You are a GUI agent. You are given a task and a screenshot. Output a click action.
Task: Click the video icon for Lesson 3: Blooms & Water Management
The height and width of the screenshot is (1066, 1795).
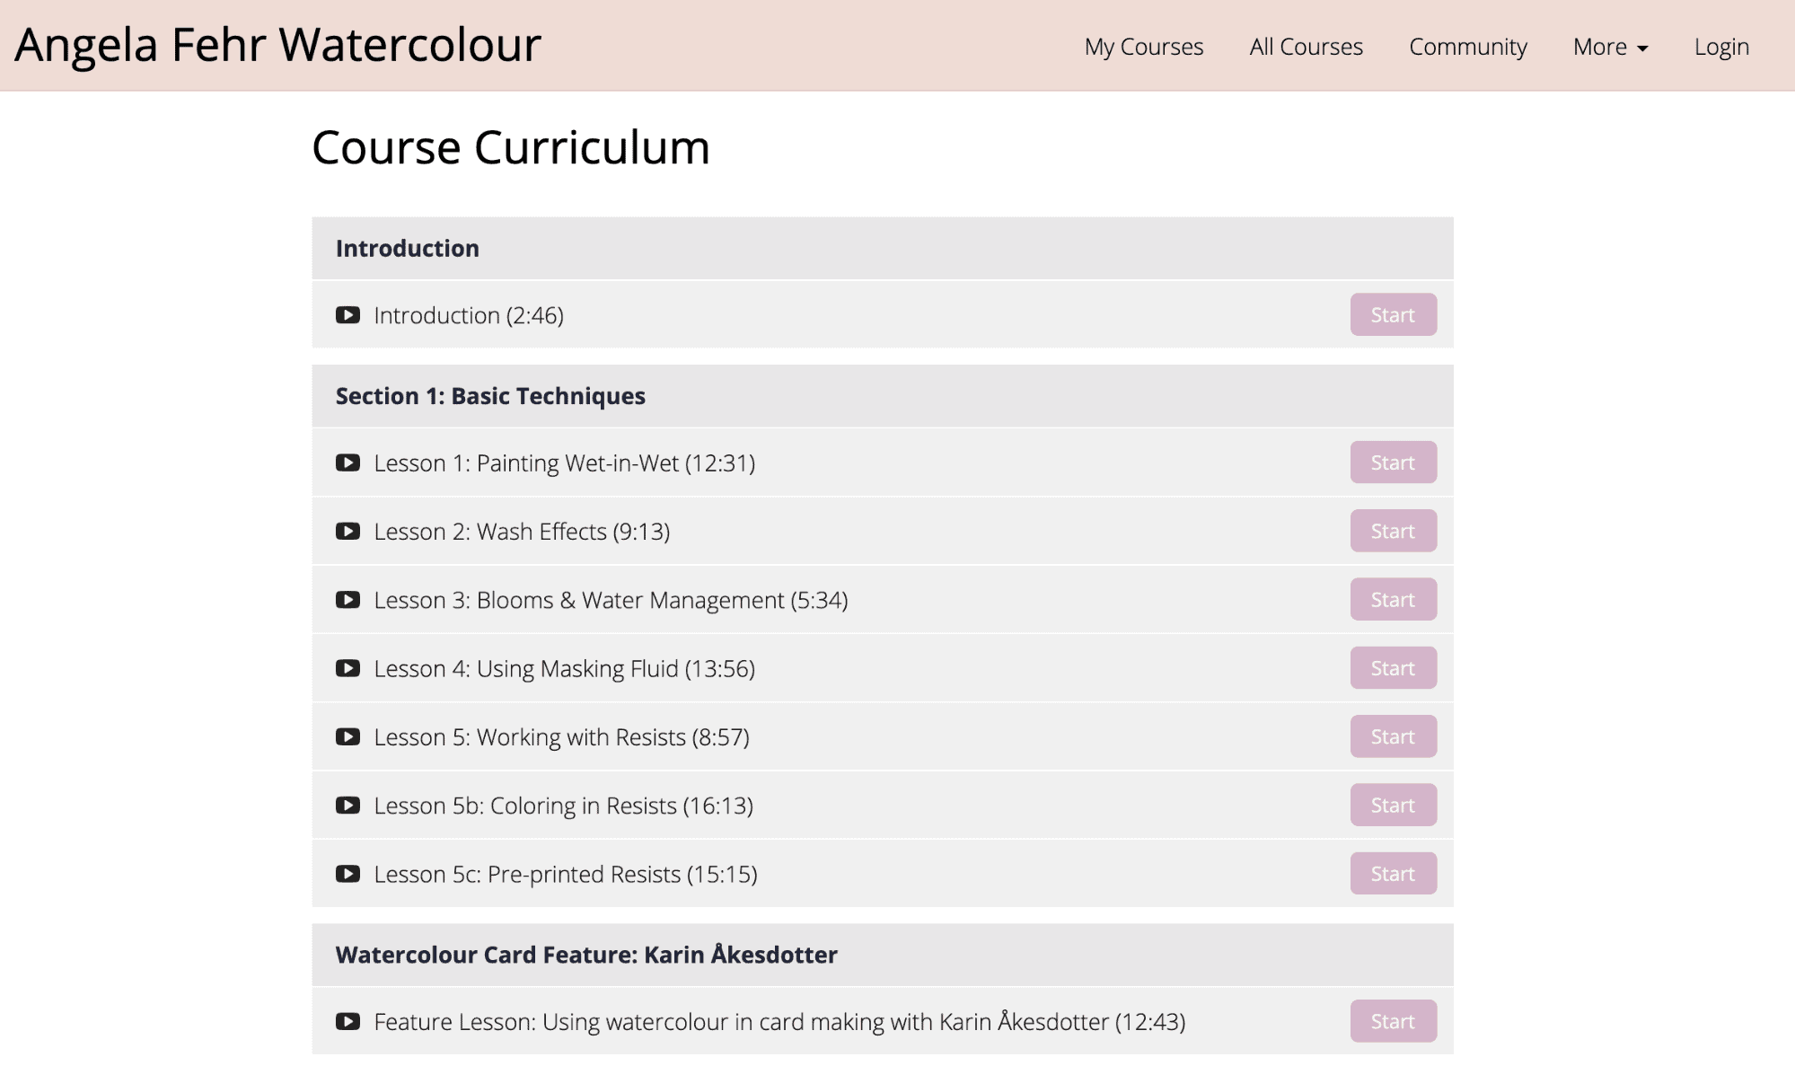348,600
